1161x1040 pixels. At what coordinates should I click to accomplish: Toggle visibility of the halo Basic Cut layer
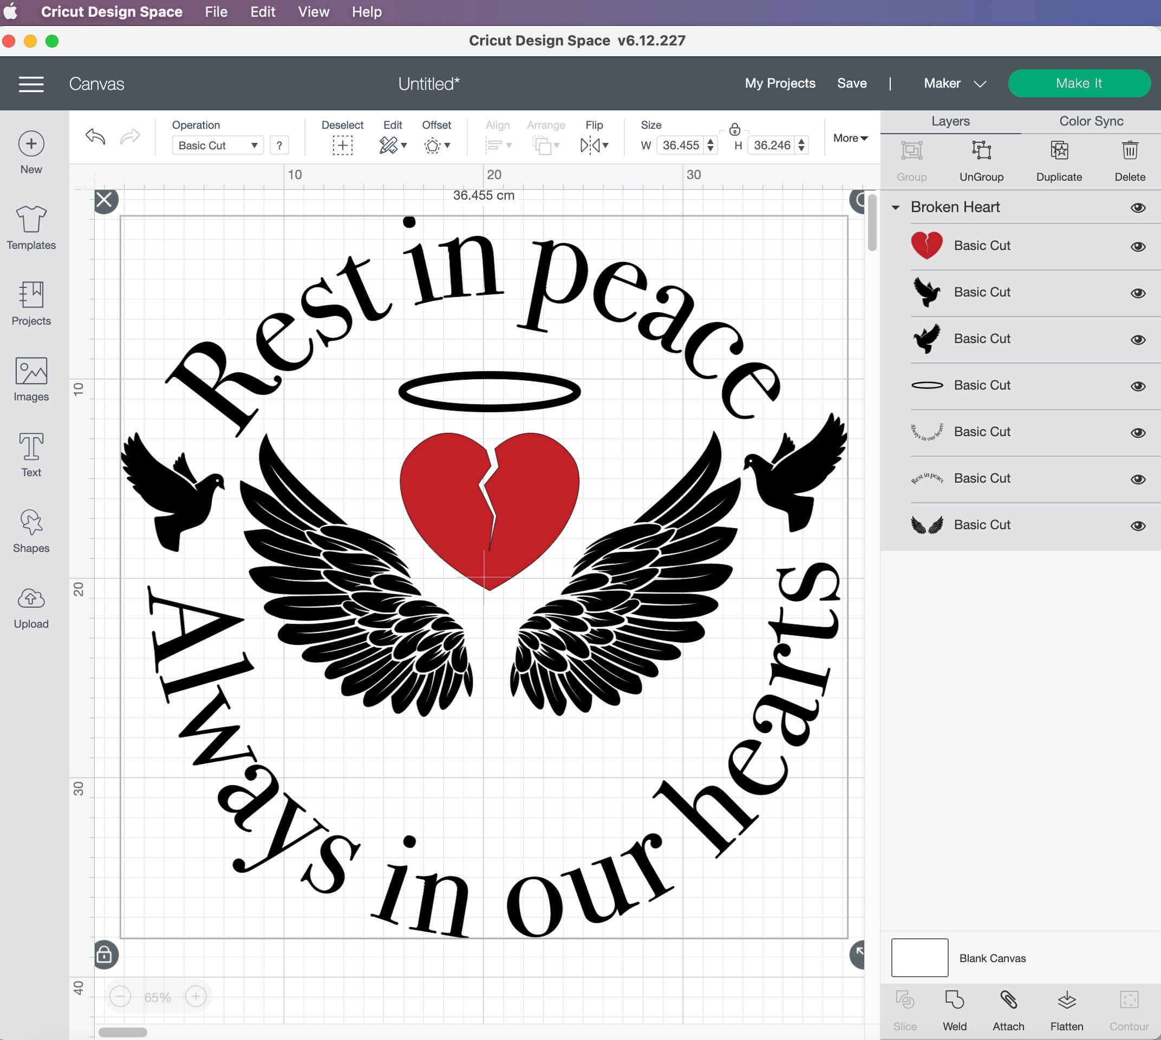point(1137,385)
